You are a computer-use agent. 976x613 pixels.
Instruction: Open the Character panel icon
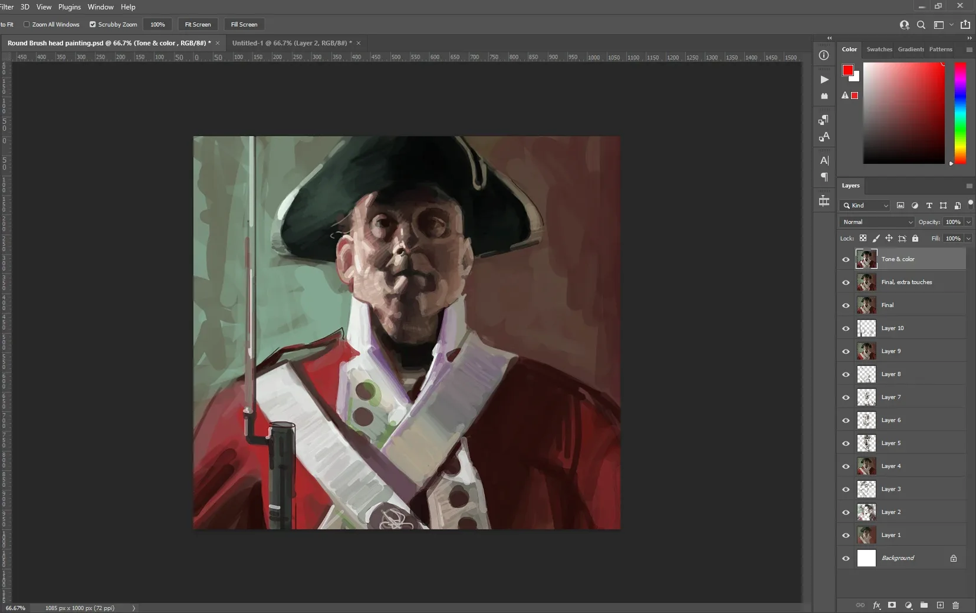[824, 160]
